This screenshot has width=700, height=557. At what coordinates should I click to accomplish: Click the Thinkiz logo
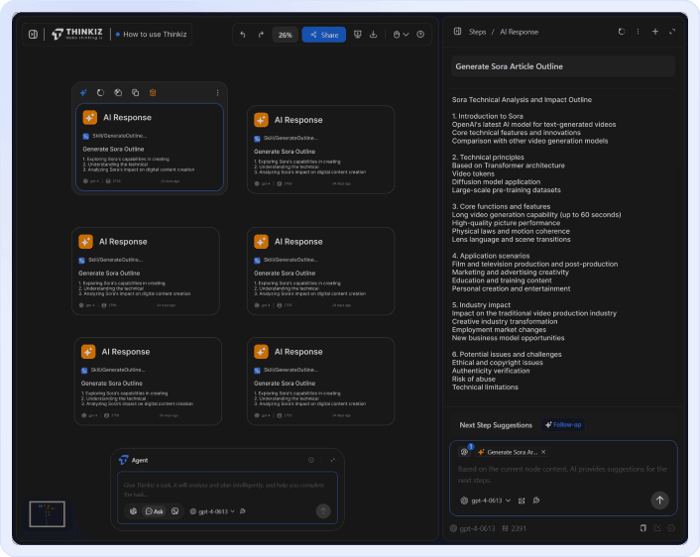pos(77,34)
